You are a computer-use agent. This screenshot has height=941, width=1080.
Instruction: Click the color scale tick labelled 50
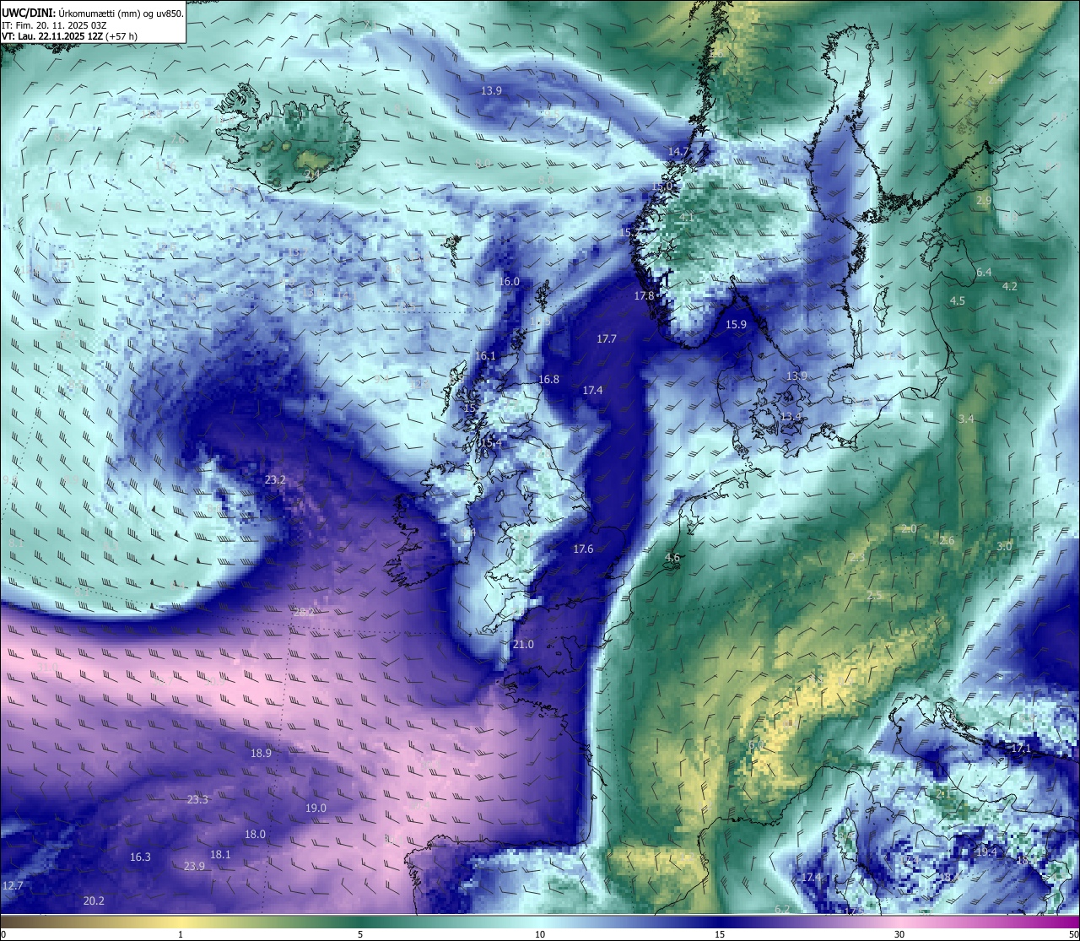point(1073,934)
